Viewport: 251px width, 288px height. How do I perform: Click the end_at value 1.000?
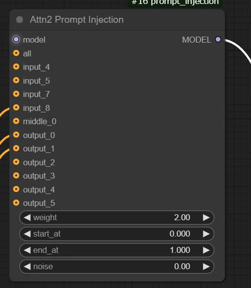(x=180, y=250)
